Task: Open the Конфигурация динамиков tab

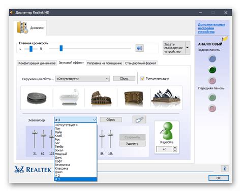Action: click(37, 63)
